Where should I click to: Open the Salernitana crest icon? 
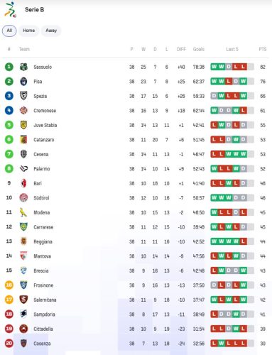[x=23, y=300]
